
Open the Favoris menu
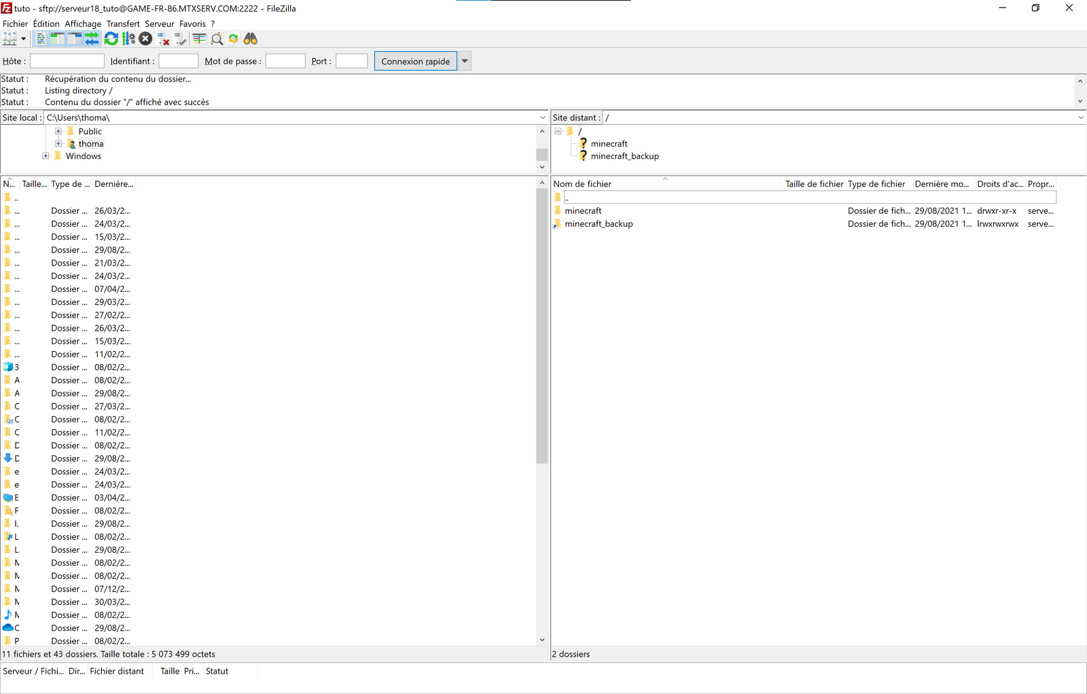tap(192, 24)
